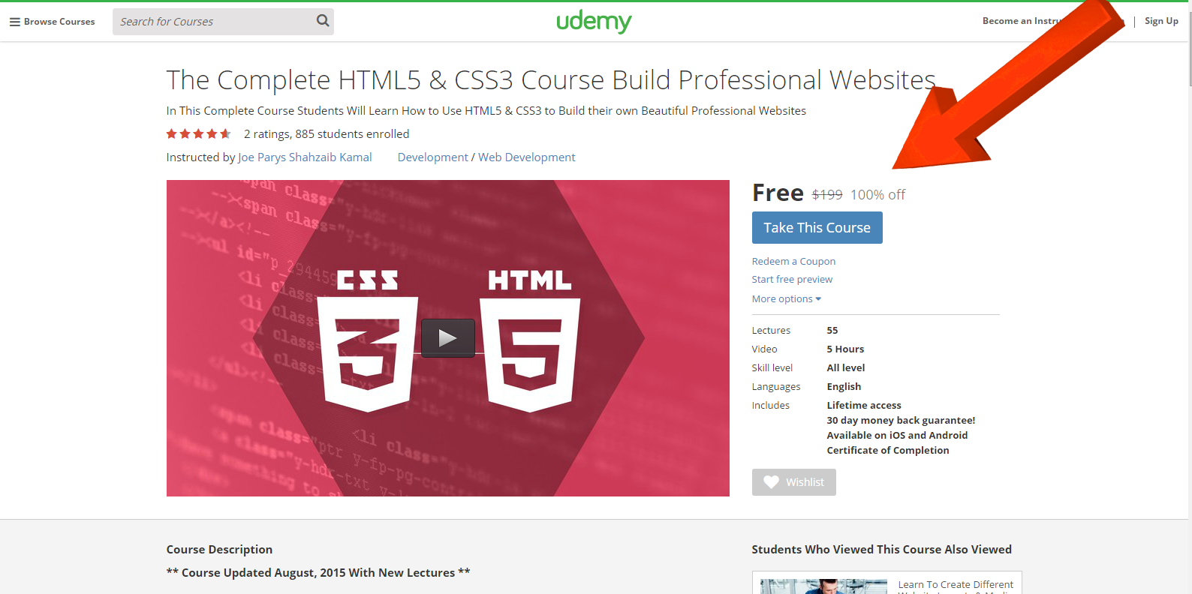The image size is (1192, 594).
Task: Click the 'Lifetime access' text
Action: (864, 405)
